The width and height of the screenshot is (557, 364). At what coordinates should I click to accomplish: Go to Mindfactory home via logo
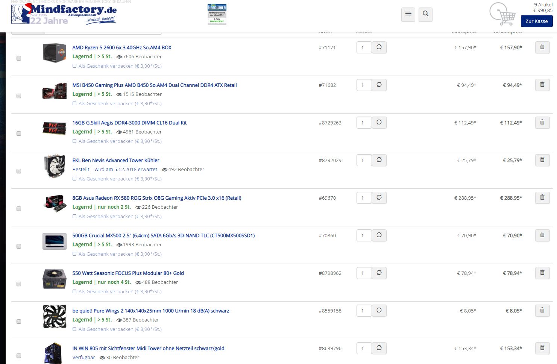(x=64, y=14)
